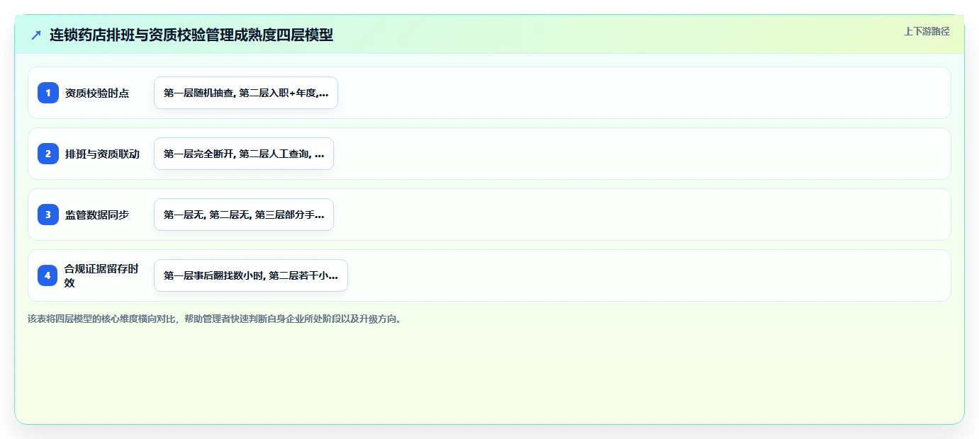Click the footer caption starting with 该表将四层模型
The height and width of the screenshot is (439, 979).
point(215,319)
